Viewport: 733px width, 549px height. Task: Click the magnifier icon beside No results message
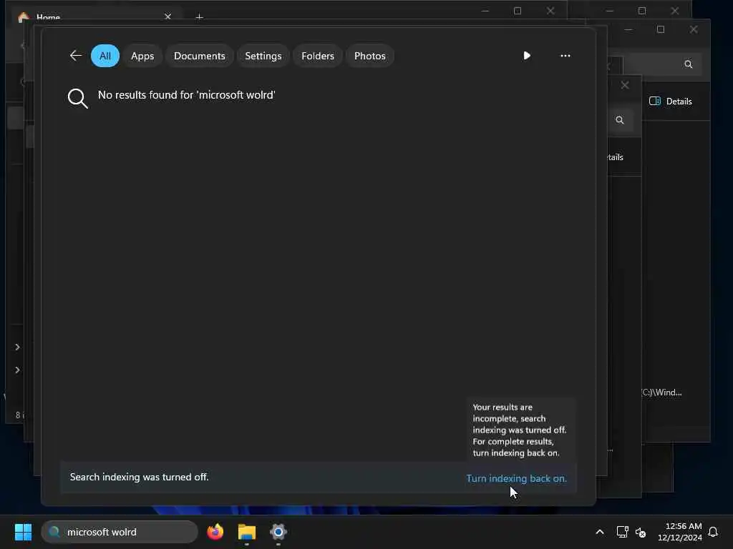(77, 99)
